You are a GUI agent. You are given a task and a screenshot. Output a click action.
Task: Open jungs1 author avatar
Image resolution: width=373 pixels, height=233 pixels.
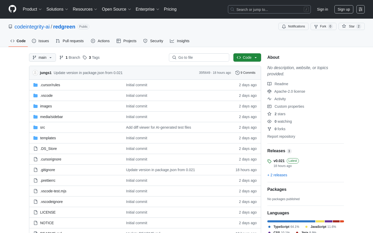(x=35, y=73)
